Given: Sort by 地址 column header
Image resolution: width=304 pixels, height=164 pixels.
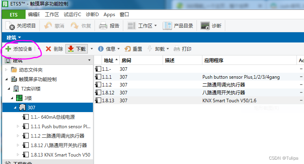Looking at the screenshot, I should [x=111, y=61].
